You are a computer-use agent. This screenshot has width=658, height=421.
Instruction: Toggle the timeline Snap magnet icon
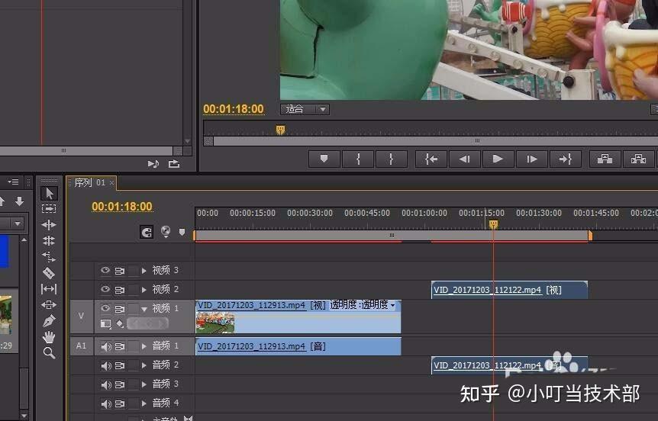(147, 232)
